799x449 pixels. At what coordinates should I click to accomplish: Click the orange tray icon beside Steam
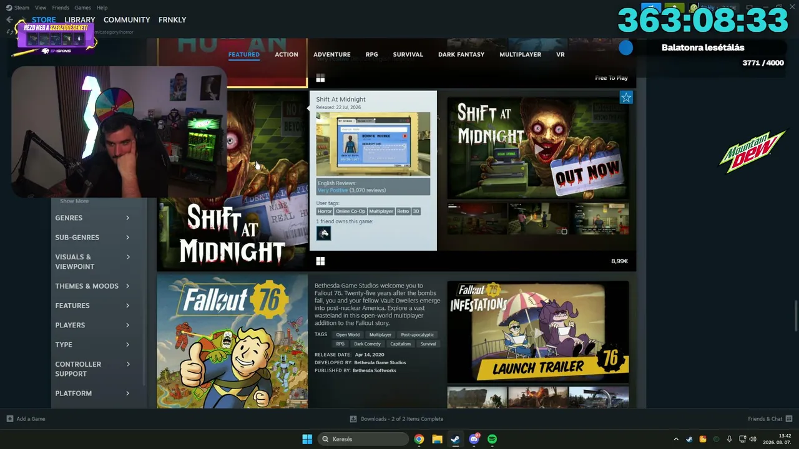(x=703, y=439)
